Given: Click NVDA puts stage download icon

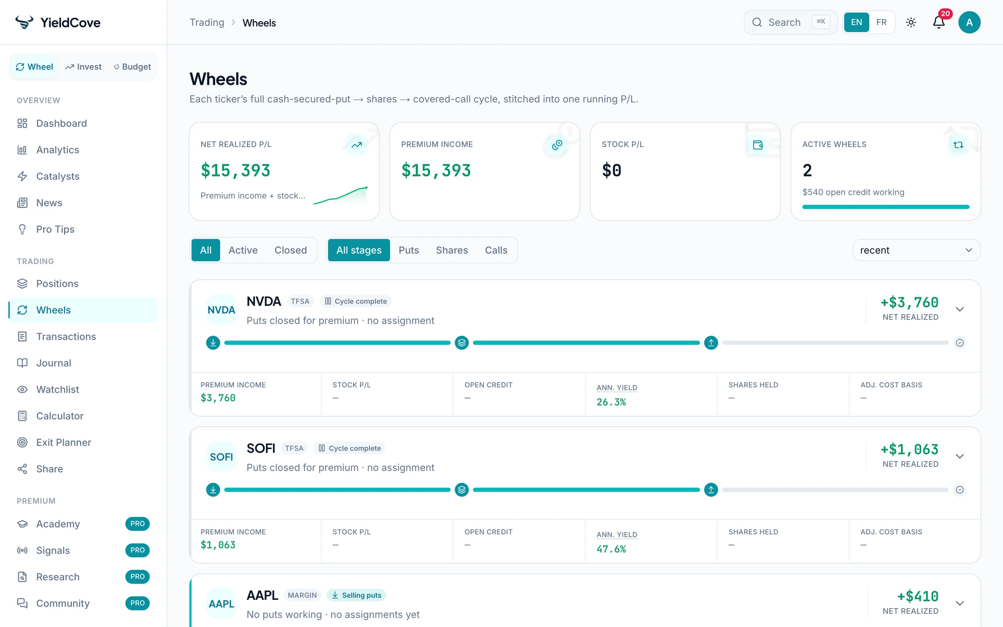Looking at the screenshot, I should click(x=213, y=343).
